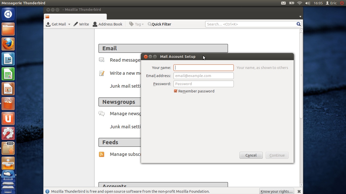The image size is (346, 194).
Task: Open Ubuntu One from launcher
Action: [8, 118]
